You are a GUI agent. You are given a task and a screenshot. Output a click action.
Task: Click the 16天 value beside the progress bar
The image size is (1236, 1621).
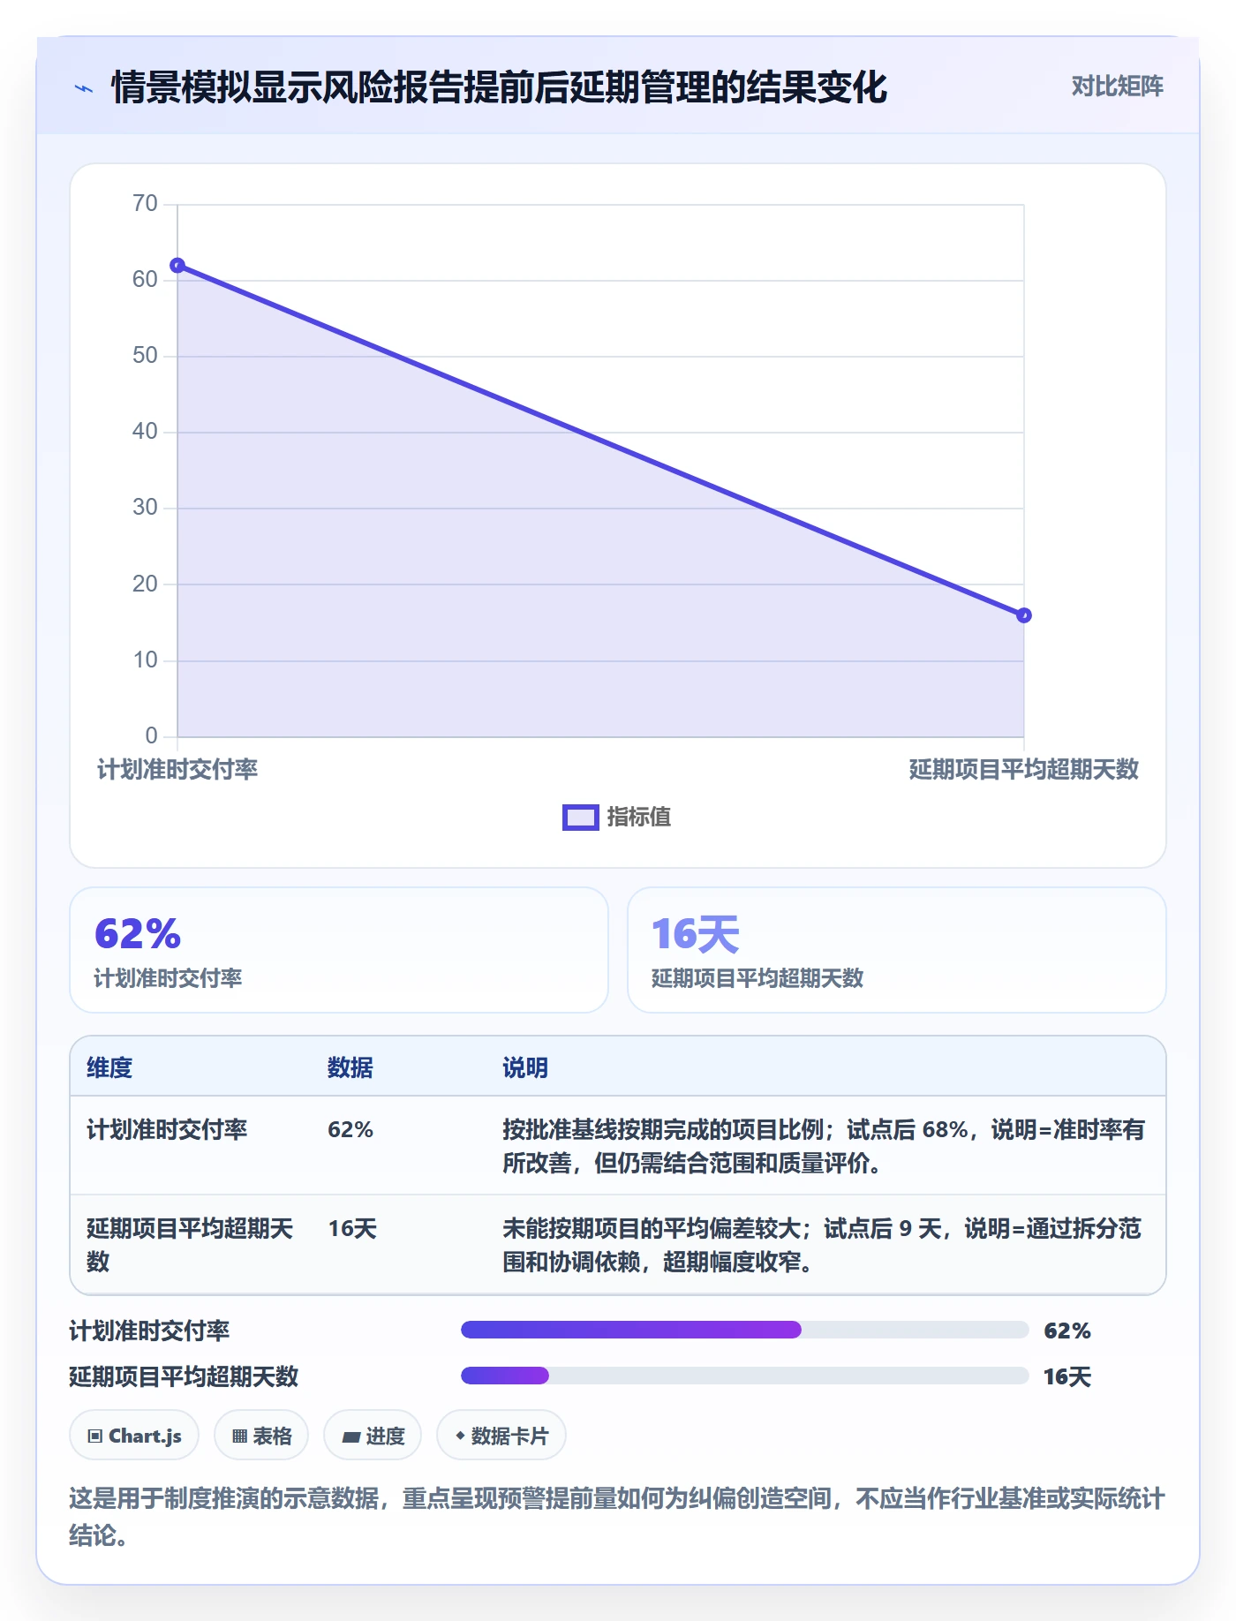click(1067, 1376)
